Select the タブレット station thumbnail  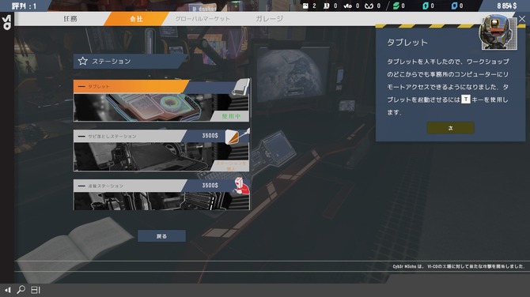[161, 107]
